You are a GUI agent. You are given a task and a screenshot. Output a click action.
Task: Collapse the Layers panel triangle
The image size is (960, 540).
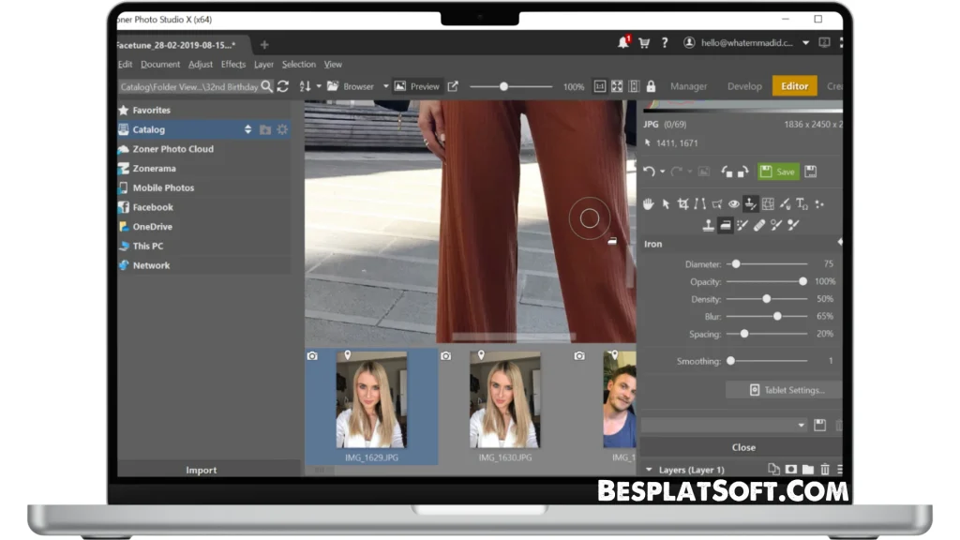pos(649,470)
